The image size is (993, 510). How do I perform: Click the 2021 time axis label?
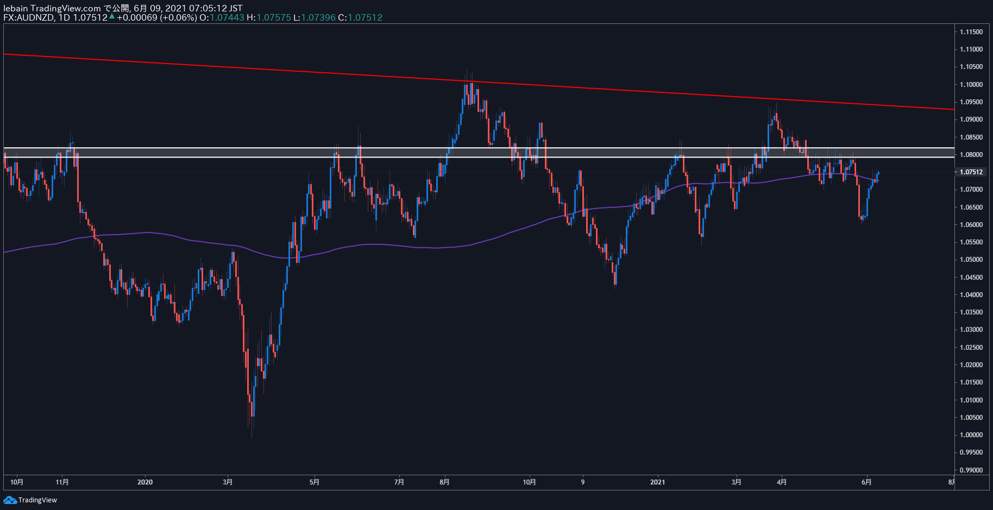pos(657,482)
